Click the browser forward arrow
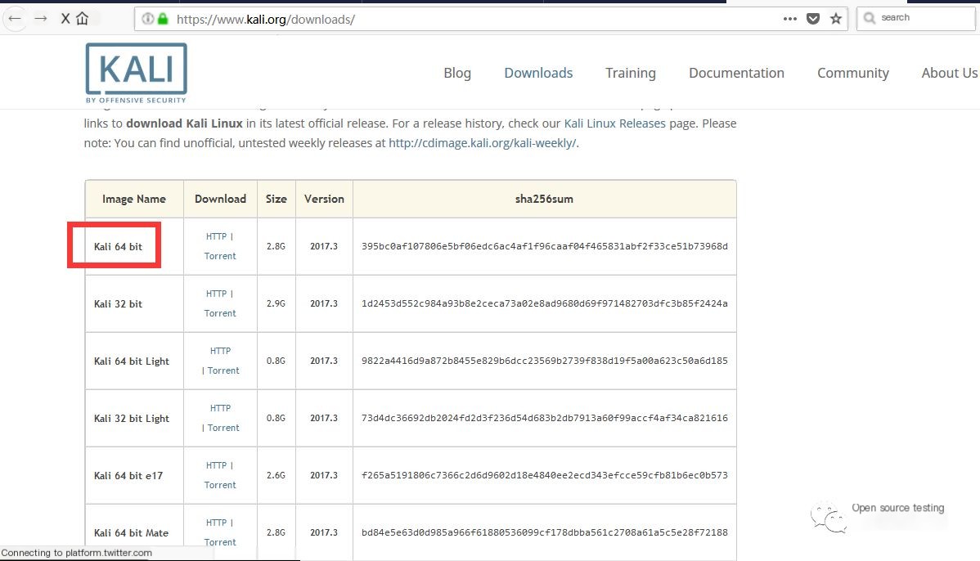 click(x=41, y=19)
